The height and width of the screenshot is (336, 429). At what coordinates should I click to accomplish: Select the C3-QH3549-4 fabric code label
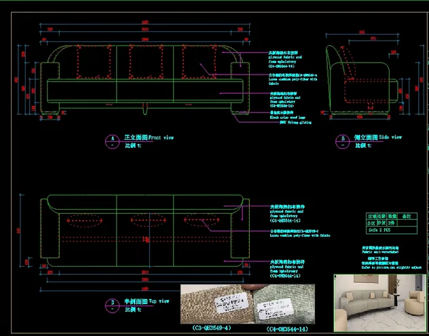tap(212, 328)
